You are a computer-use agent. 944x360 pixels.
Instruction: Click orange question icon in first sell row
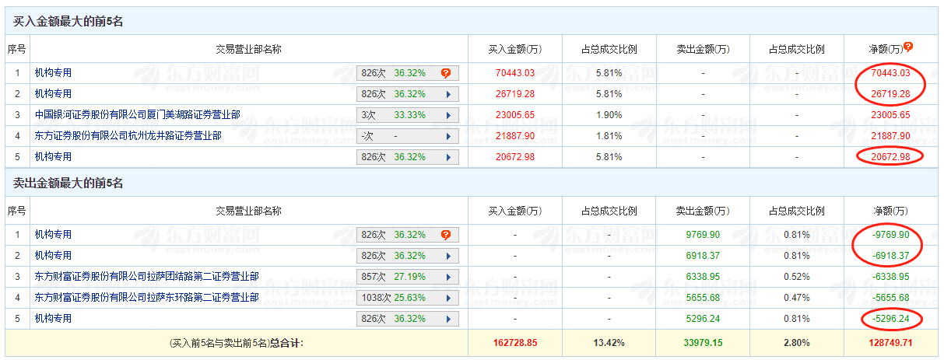point(446,235)
